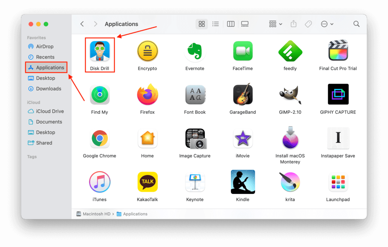Go forward with the right chevron
The height and width of the screenshot is (247, 388).
96,24
